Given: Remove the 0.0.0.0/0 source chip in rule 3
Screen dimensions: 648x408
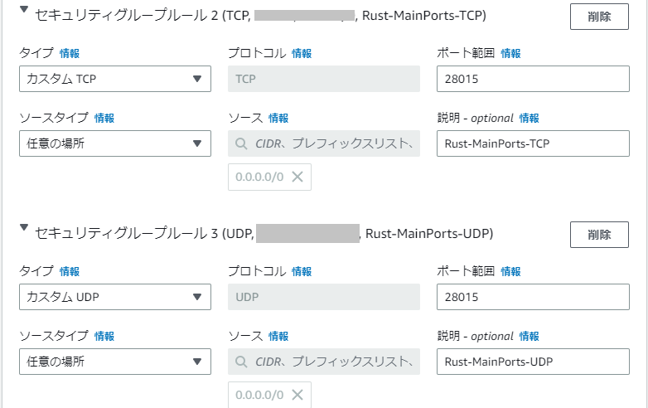Looking at the screenshot, I should point(297,395).
